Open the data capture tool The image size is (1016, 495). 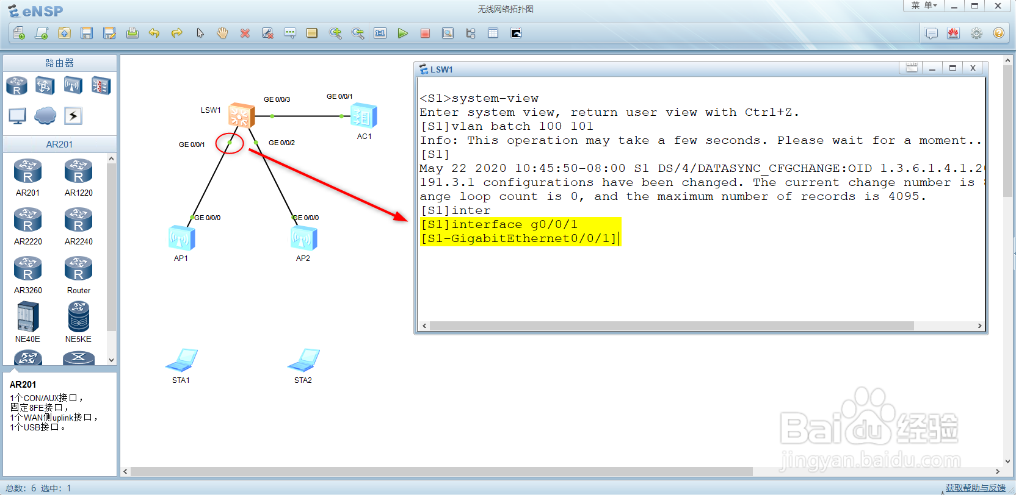pyautogui.click(x=448, y=33)
